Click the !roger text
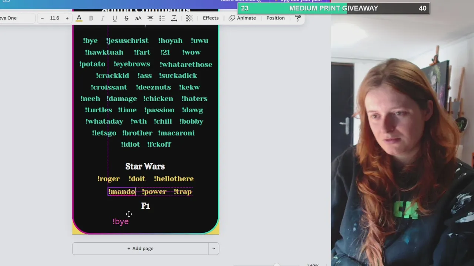The height and width of the screenshot is (266, 474). 109,179
